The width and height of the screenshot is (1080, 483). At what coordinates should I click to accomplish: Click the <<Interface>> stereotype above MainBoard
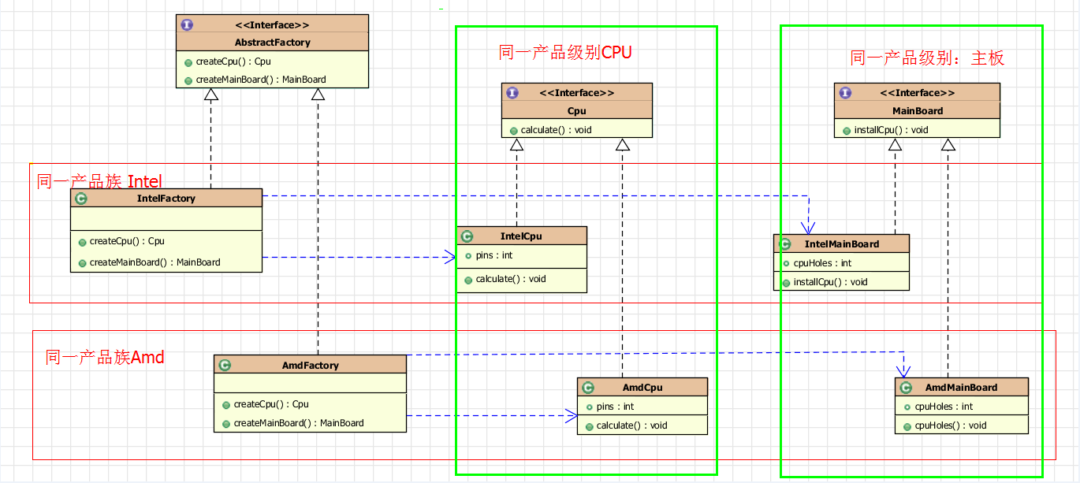(918, 93)
